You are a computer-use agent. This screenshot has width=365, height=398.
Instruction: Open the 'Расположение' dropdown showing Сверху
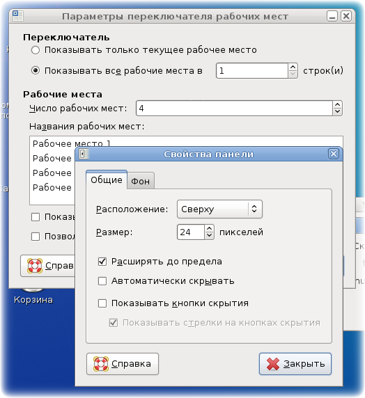tap(219, 209)
